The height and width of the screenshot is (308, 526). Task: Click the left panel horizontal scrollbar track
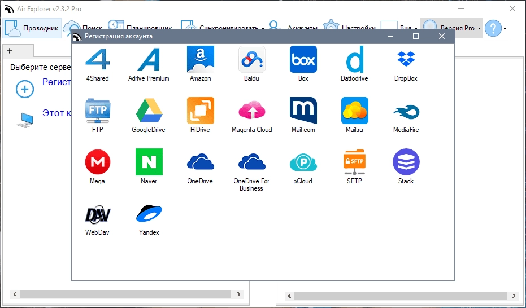(125, 294)
